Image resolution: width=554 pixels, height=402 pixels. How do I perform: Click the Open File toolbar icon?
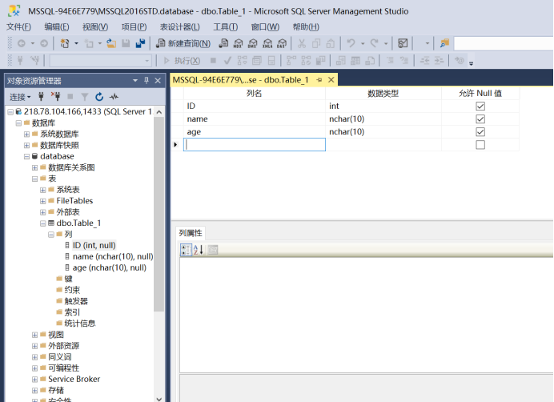coord(111,43)
